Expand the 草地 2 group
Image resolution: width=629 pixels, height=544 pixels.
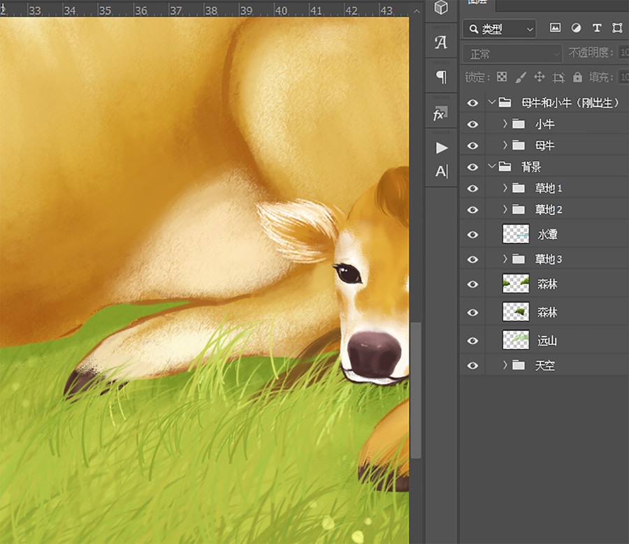[x=505, y=209]
